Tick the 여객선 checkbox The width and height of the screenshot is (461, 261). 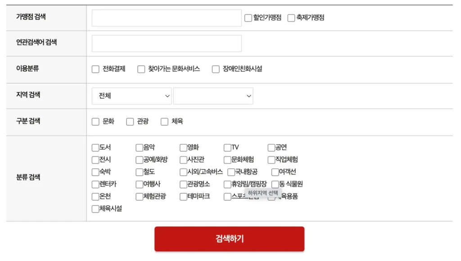click(275, 172)
